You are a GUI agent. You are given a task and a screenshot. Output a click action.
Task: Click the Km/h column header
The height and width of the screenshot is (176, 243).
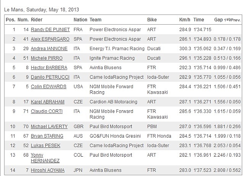(x=185, y=20)
